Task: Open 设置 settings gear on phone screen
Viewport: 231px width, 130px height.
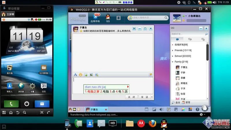Action: [x=32, y=88]
